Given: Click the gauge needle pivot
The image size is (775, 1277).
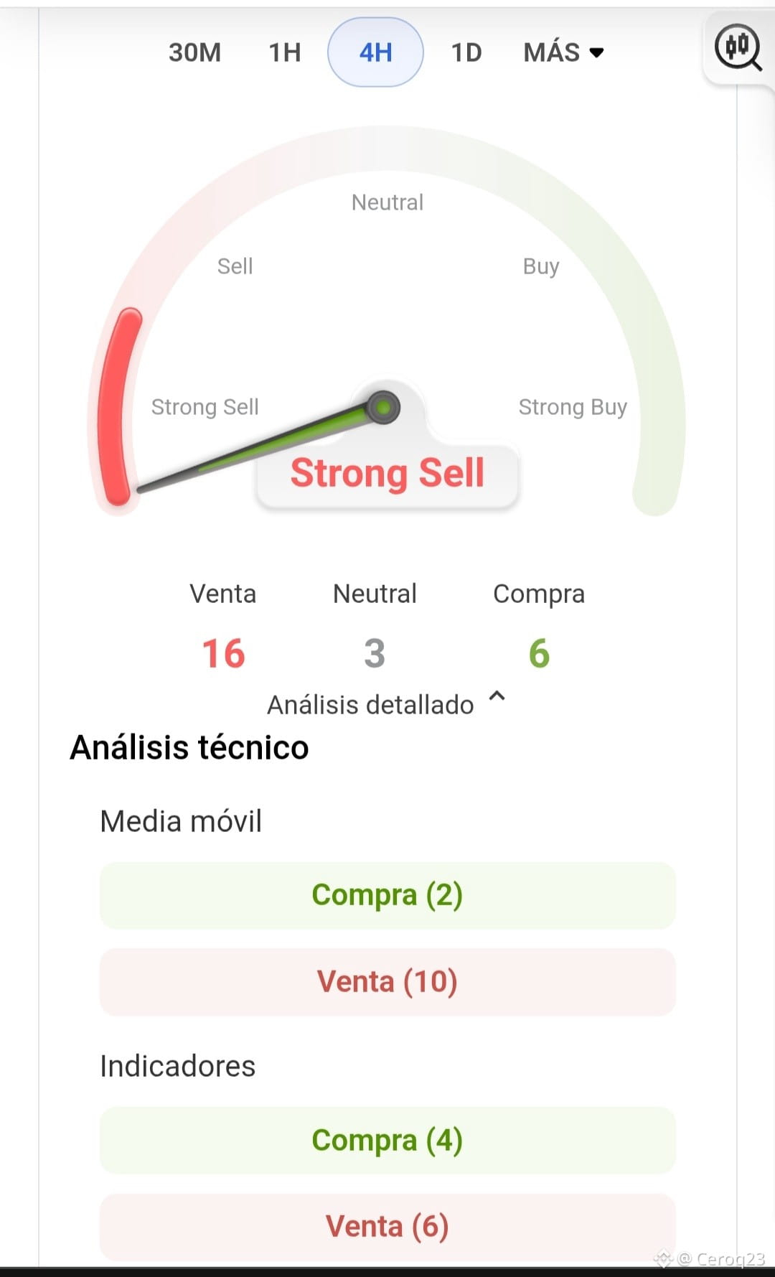Looking at the screenshot, I should tap(383, 407).
